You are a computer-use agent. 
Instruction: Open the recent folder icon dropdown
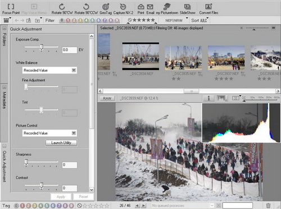coord(38,20)
